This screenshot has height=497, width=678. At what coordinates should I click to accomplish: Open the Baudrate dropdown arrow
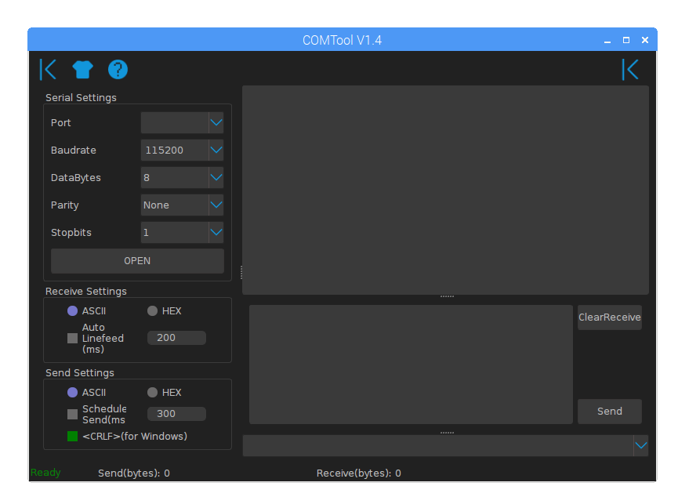coord(216,150)
